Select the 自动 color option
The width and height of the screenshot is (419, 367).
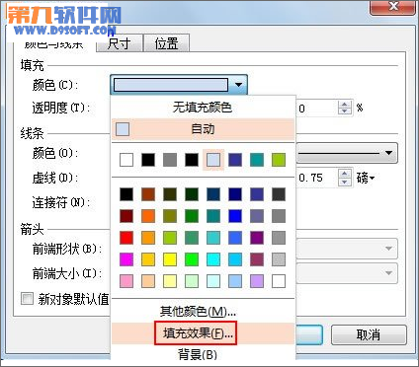tap(203, 129)
